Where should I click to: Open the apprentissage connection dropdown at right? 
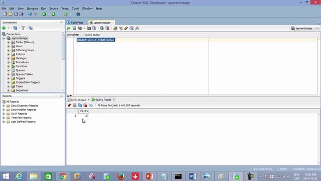(x=317, y=28)
